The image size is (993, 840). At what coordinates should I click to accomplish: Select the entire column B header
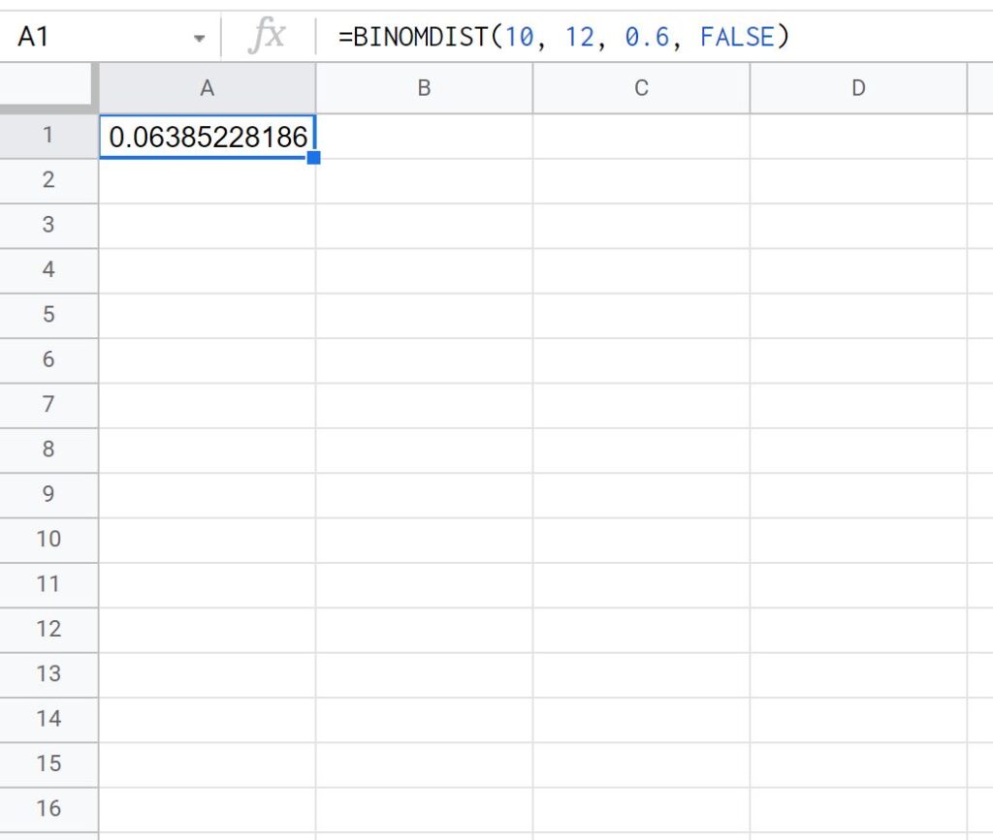click(x=424, y=88)
